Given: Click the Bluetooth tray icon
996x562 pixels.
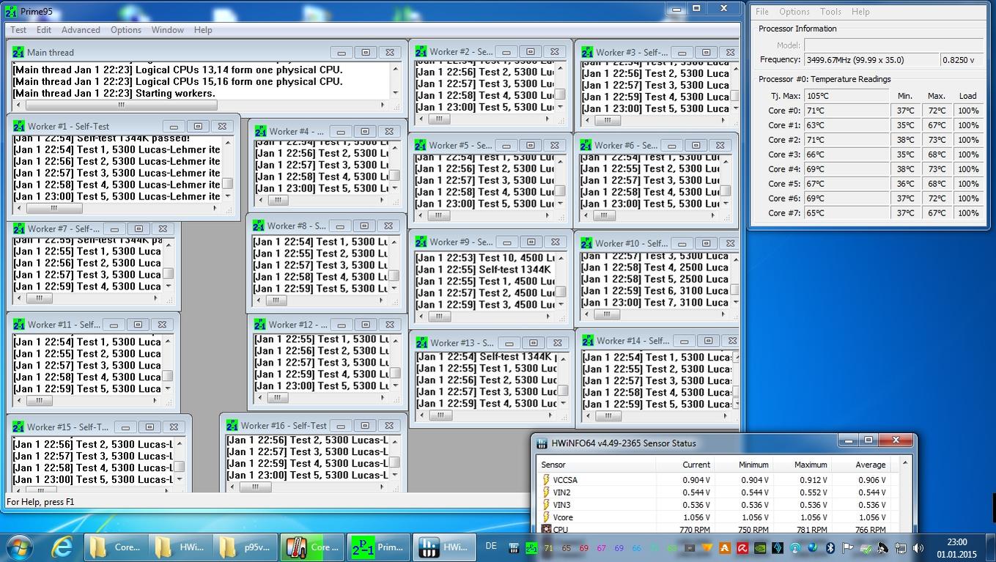Looking at the screenshot, I should tap(830, 547).
